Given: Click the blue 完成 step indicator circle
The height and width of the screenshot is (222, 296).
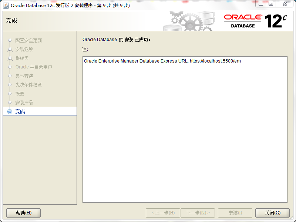Looking at the screenshot, I should (10, 111).
